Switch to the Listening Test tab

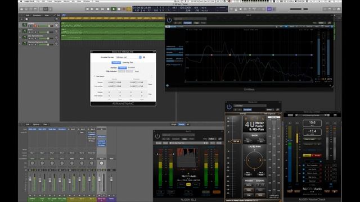pos(128,62)
